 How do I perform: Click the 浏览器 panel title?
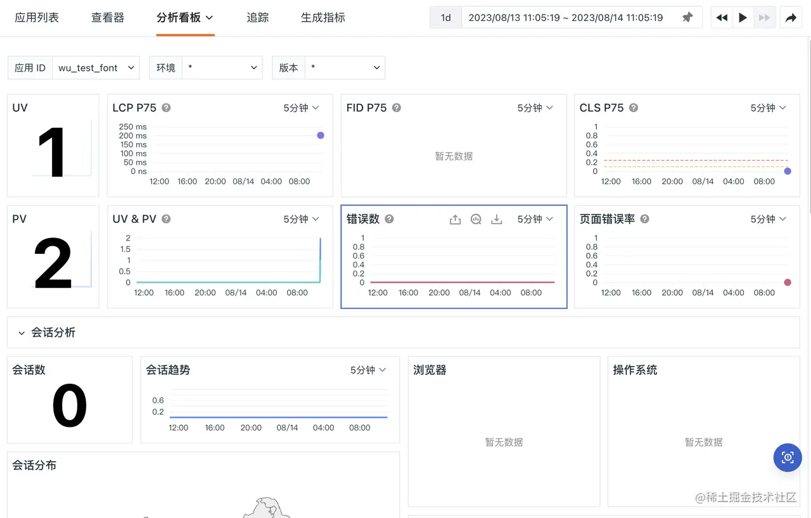tap(430, 370)
